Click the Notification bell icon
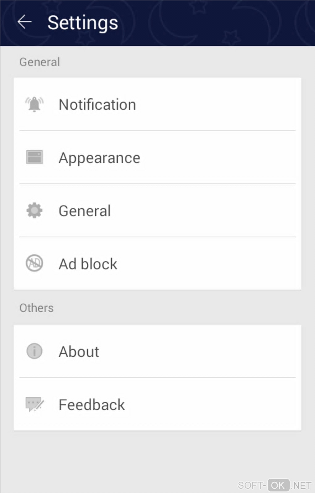Viewport: 315px width, 493px height. (34, 104)
